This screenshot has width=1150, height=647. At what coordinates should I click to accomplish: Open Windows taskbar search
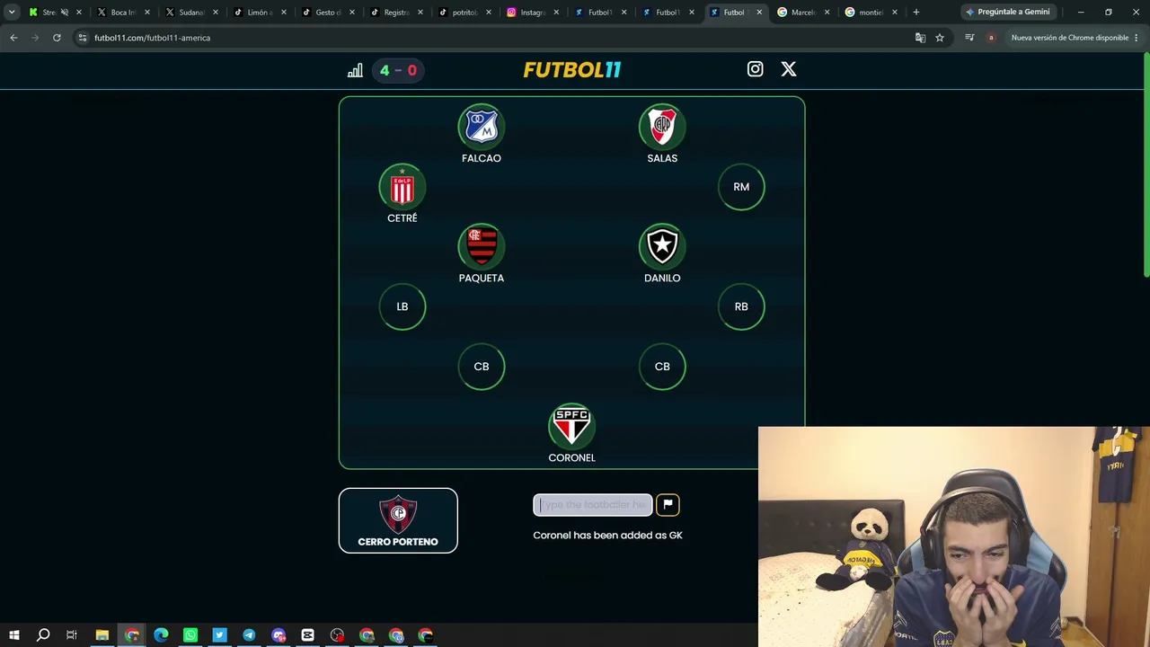coord(43,635)
